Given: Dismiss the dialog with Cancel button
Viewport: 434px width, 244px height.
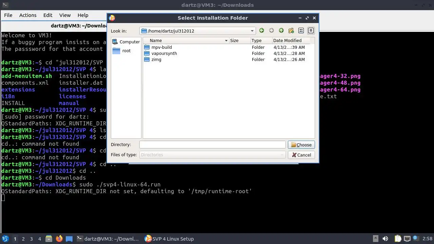Looking at the screenshot, I should 301,155.
